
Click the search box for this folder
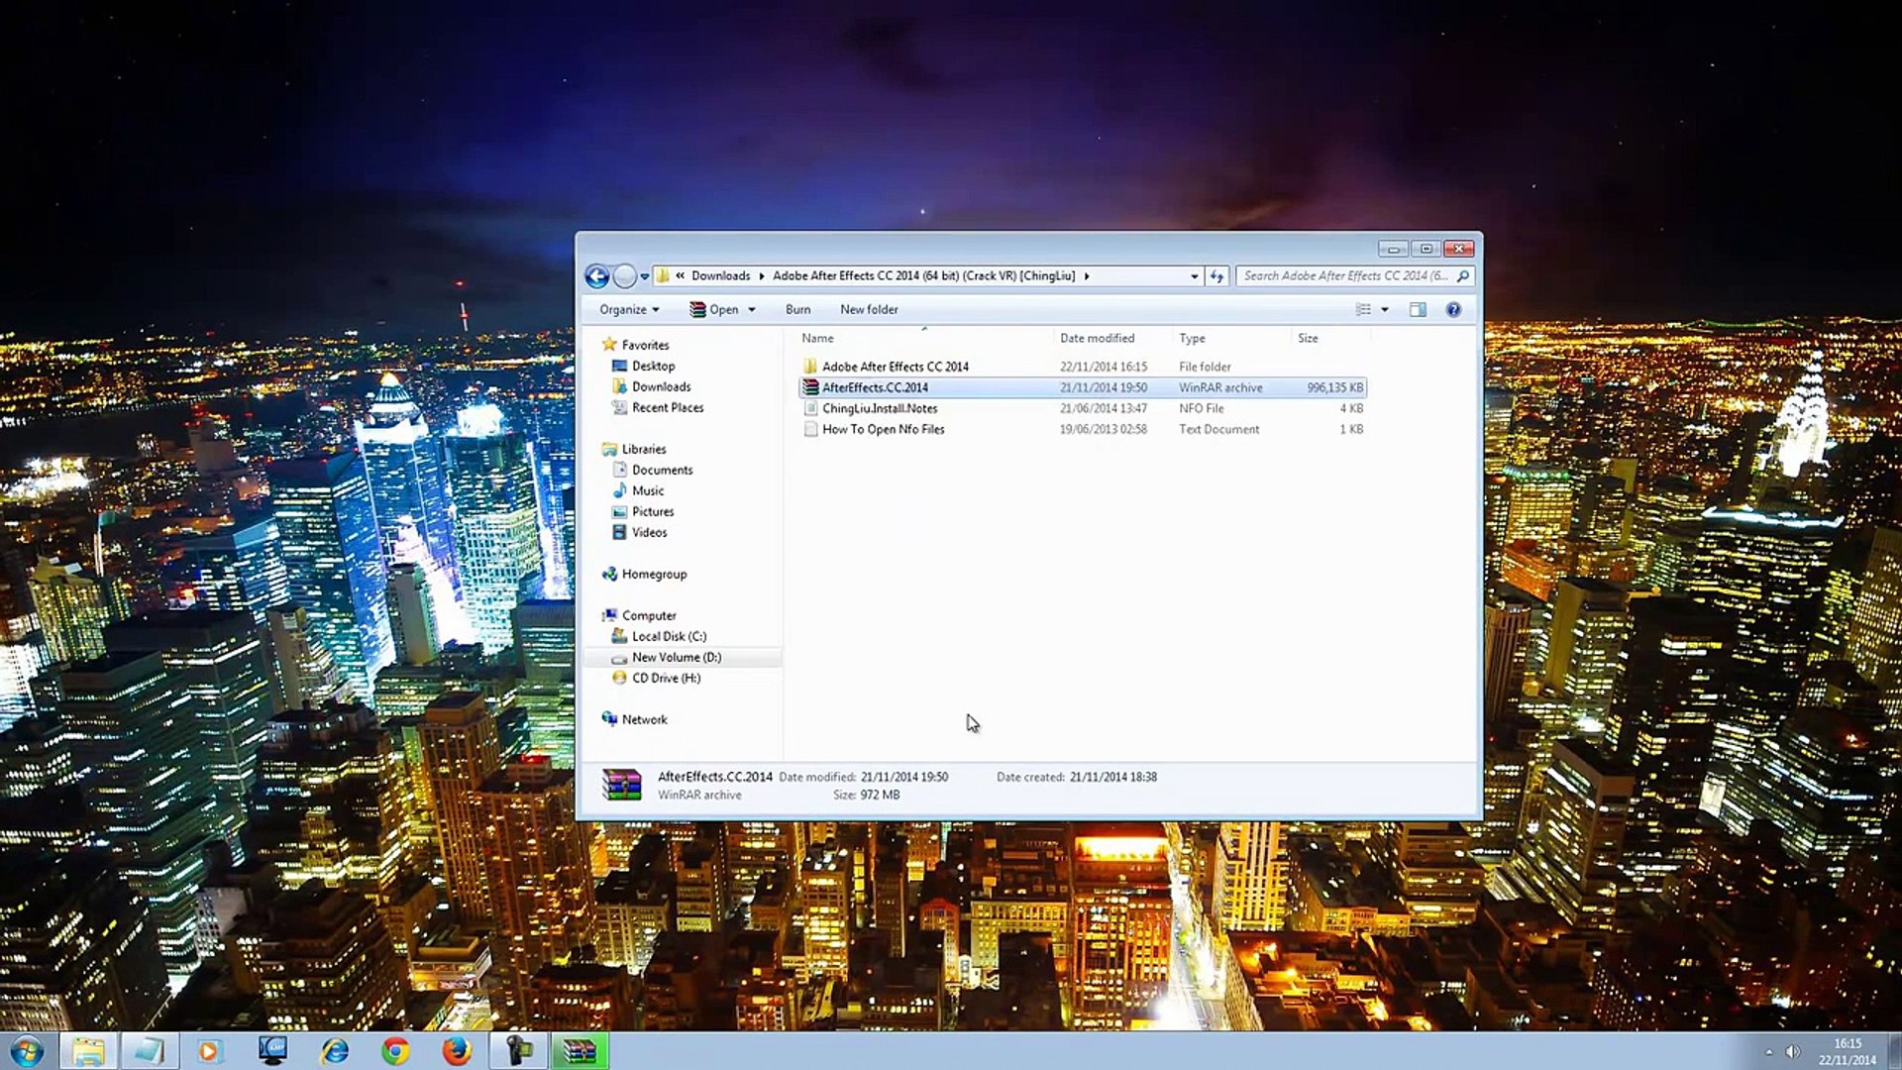[1345, 276]
